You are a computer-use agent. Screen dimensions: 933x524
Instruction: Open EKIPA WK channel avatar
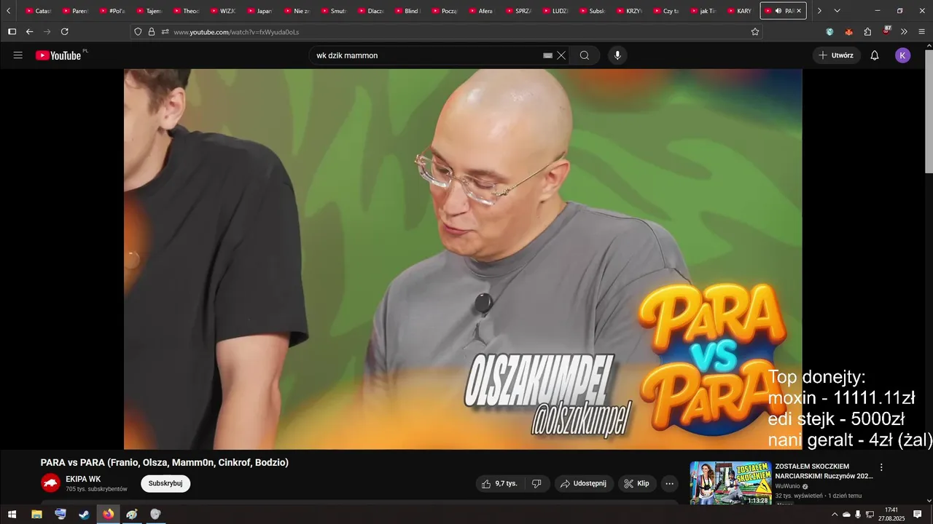tap(50, 483)
